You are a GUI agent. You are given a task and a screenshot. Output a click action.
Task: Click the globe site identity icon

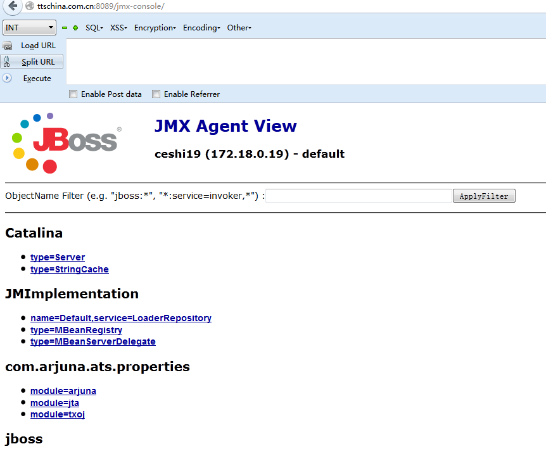pyautogui.click(x=30, y=6)
